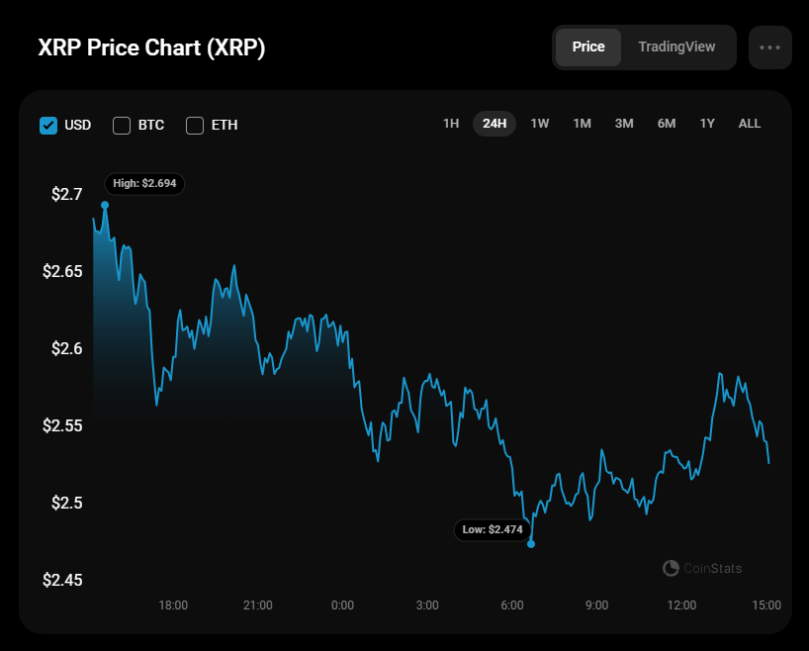Uncheck the USD currency checkbox

[x=48, y=125]
